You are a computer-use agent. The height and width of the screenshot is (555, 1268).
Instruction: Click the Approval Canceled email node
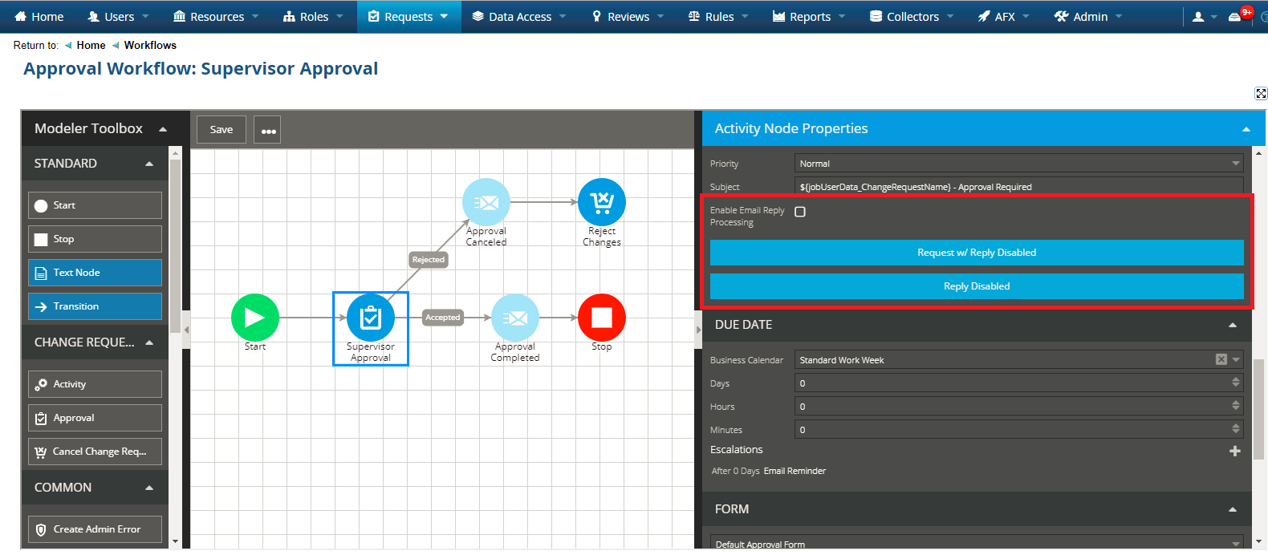click(x=486, y=202)
